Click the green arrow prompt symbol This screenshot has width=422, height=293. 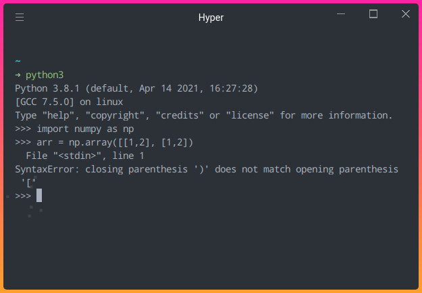click(x=18, y=75)
